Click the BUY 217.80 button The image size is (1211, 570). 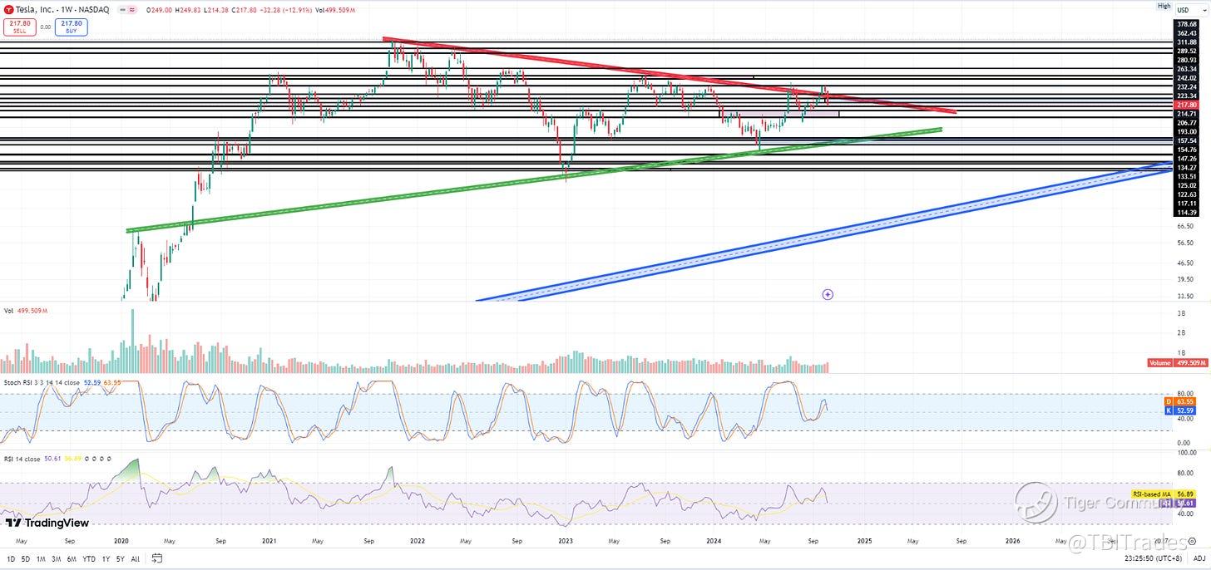click(72, 27)
